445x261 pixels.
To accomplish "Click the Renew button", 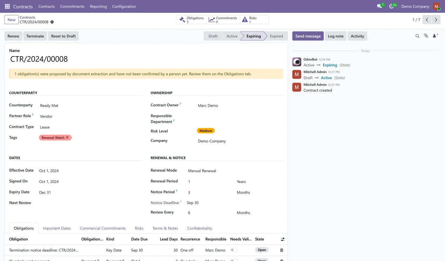I will 13,36.
